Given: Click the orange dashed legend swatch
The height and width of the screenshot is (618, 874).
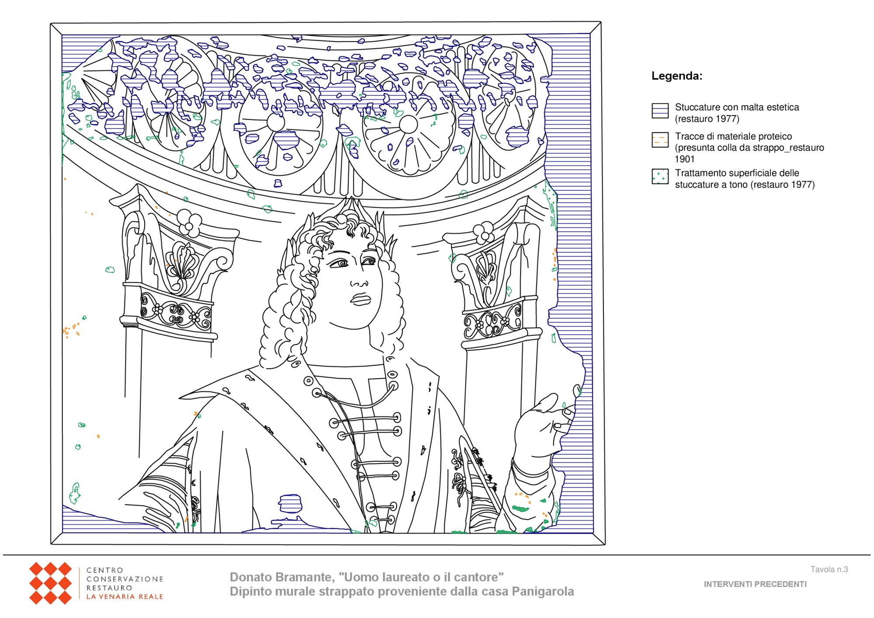Looking at the screenshot, I should click(x=660, y=140).
